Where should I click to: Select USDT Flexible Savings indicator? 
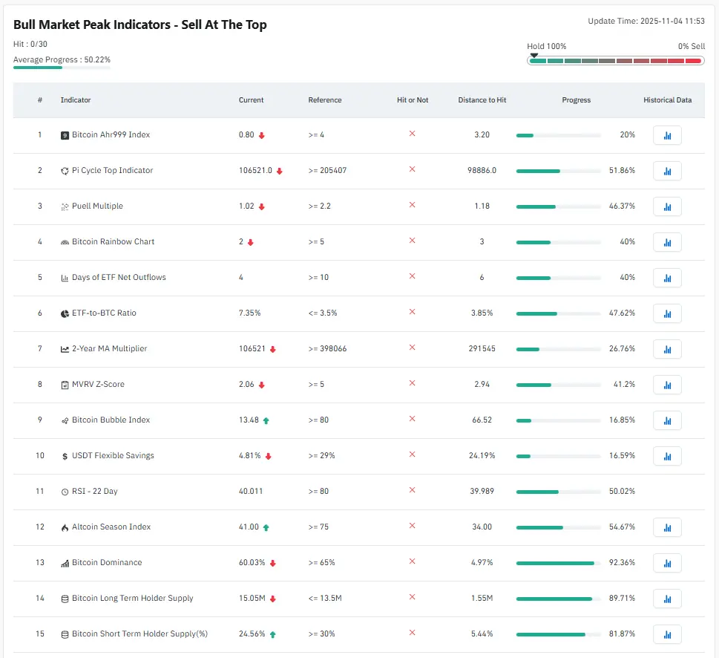click(113, 456)
